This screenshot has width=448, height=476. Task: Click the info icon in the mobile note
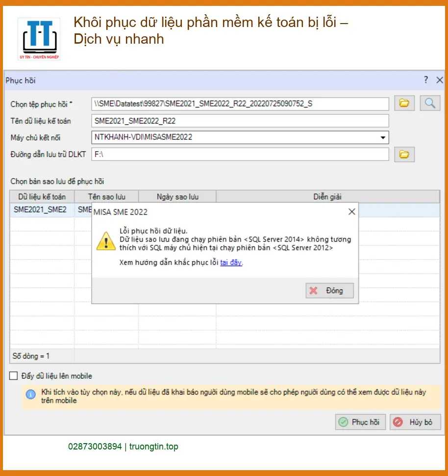[30, 394]
